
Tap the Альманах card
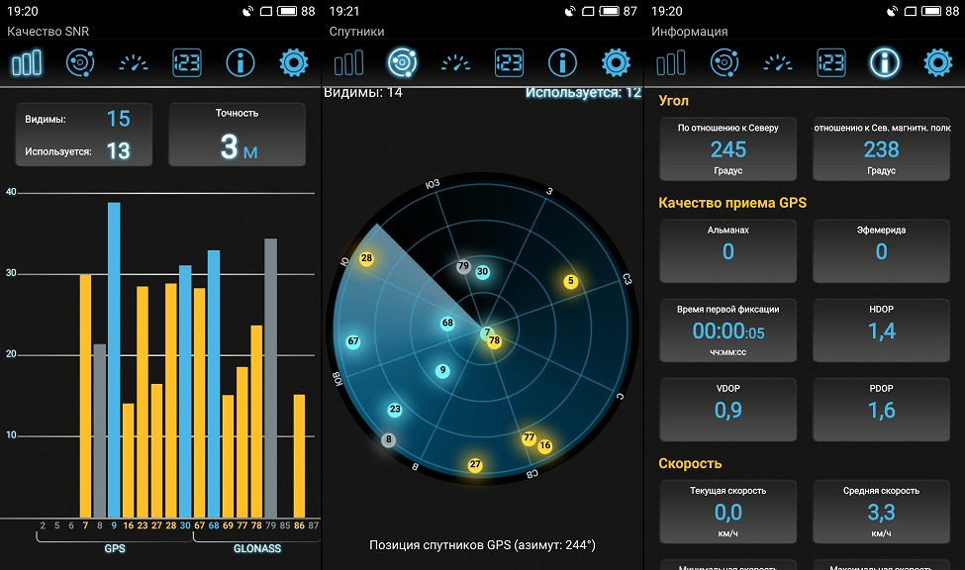pyautogui.click(x=728, y=251)
